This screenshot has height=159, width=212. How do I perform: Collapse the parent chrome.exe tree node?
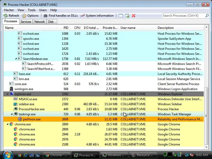pyautogui.click(x=7, y=124)
